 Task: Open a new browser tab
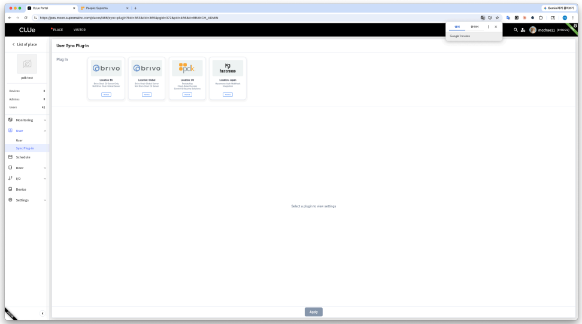click(135, 8)
